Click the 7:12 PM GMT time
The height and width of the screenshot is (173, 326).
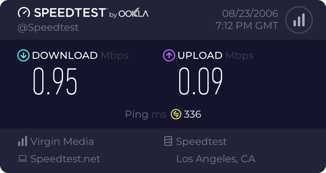tap(247, 26)
